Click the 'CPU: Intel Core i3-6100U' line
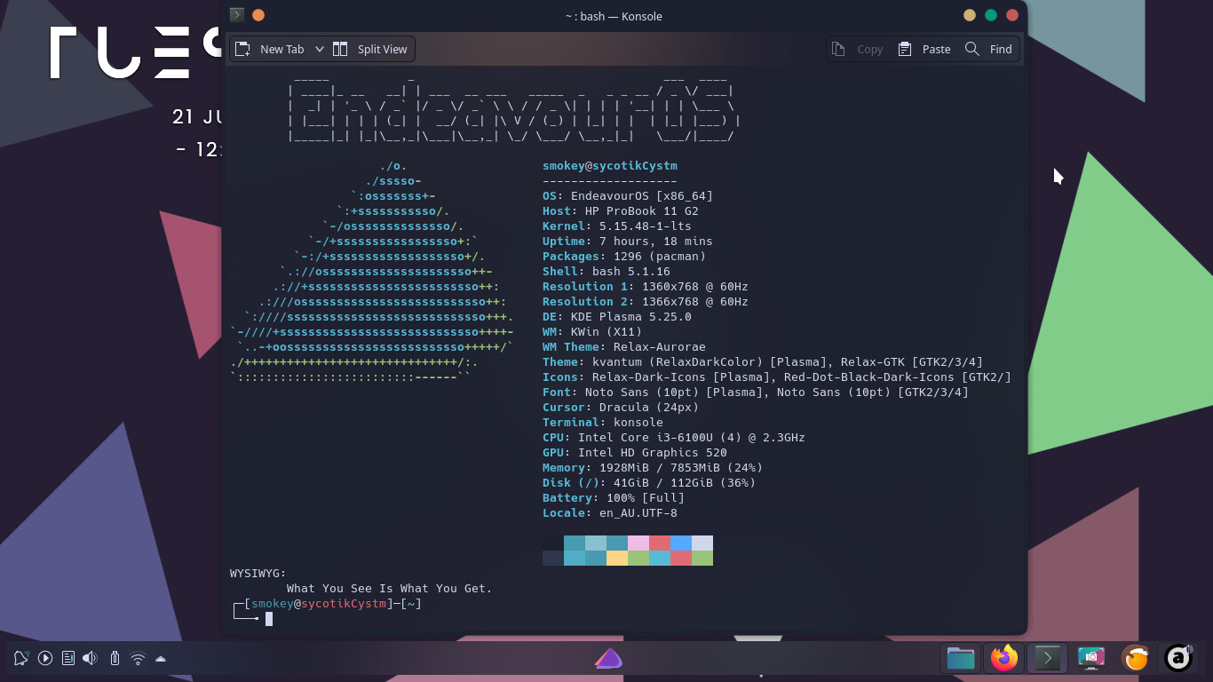 (x=674, y=438)
